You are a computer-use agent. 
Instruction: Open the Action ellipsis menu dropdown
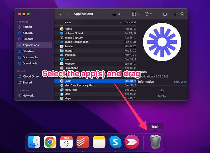pos(148,14)
